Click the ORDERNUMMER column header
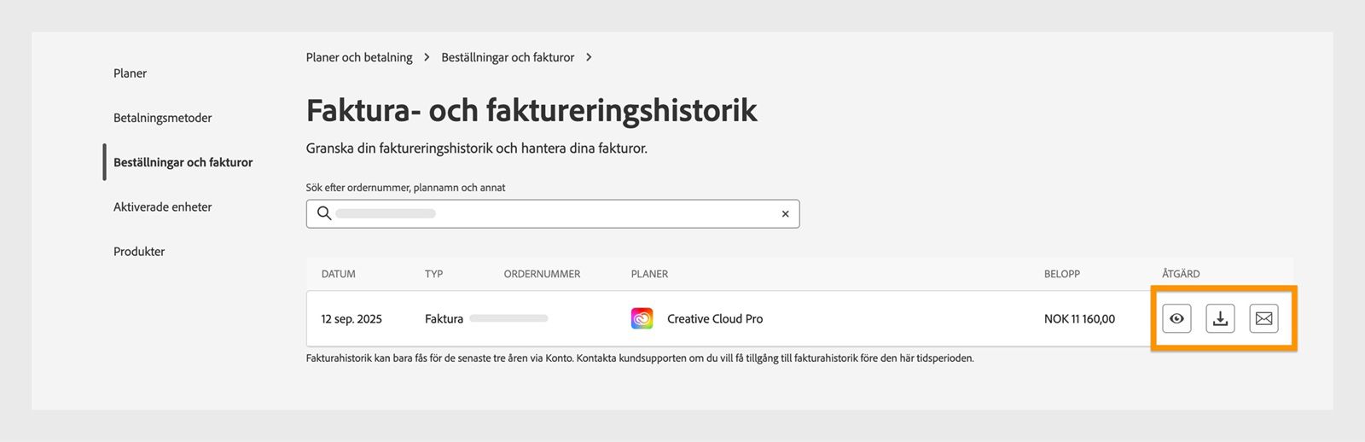The width and height of the screenshot is (1365, 442). pos(542,274)
